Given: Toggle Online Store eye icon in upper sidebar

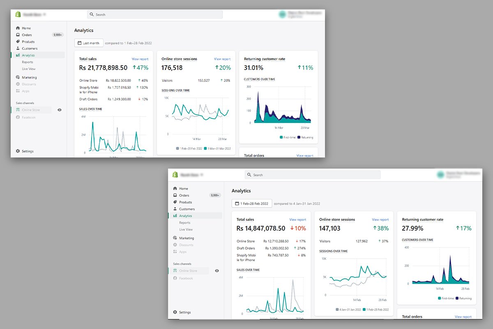Looking at the screenshot, I should tap(60, 110).
